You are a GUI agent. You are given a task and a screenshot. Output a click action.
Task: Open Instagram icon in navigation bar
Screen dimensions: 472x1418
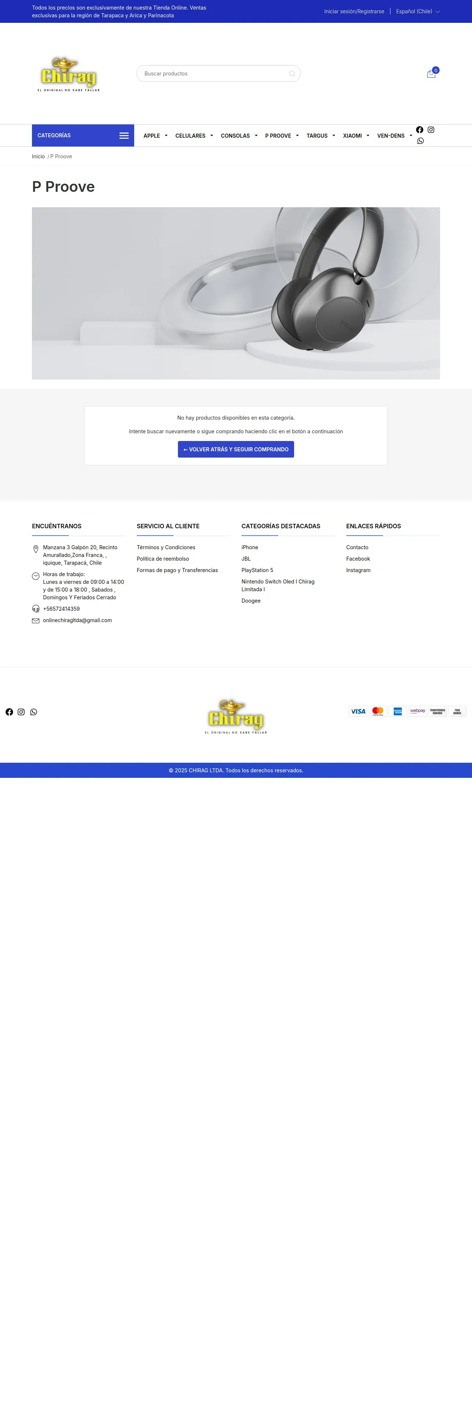click(431, 130)
